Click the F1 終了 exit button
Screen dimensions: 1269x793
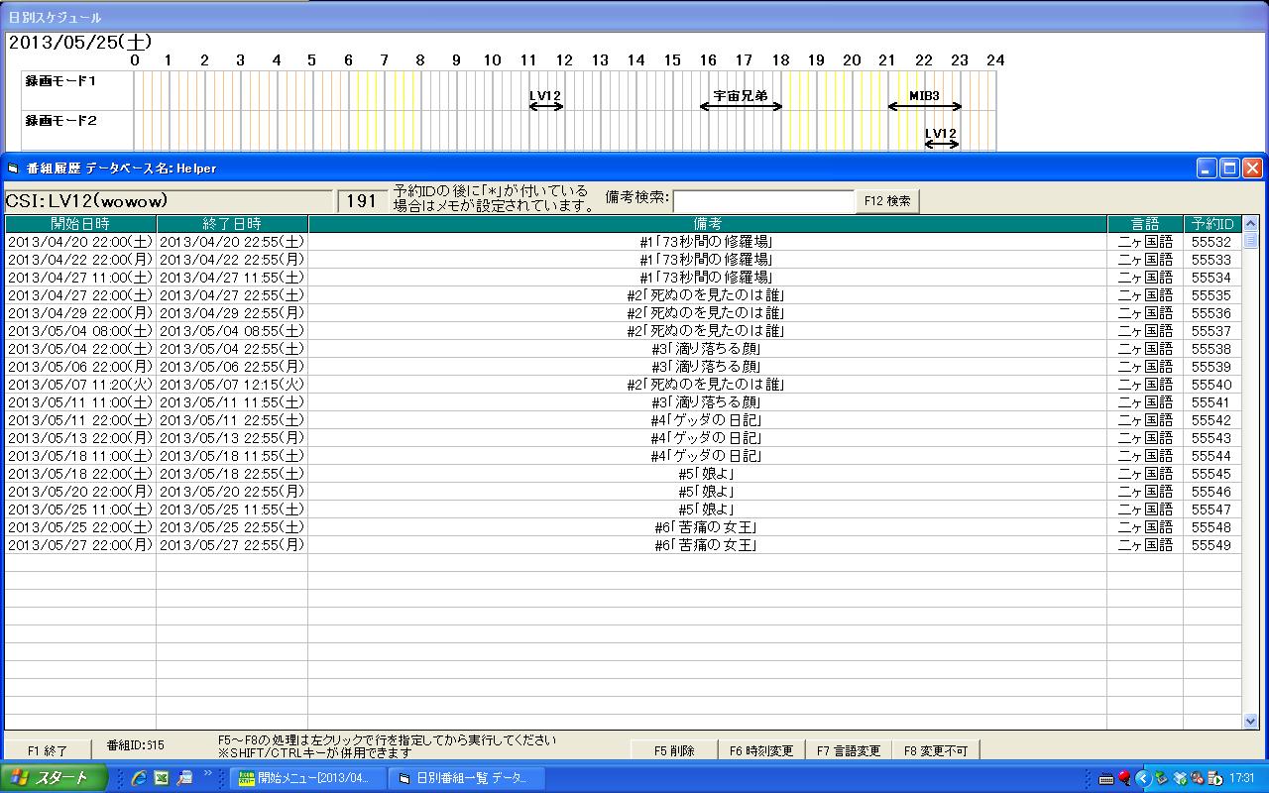coord(48,750)
